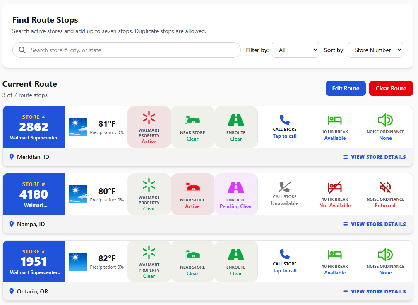Click the purple Enroute Pending Clear icon
Screen dimensions: 418x305
[x=235, y=187]
